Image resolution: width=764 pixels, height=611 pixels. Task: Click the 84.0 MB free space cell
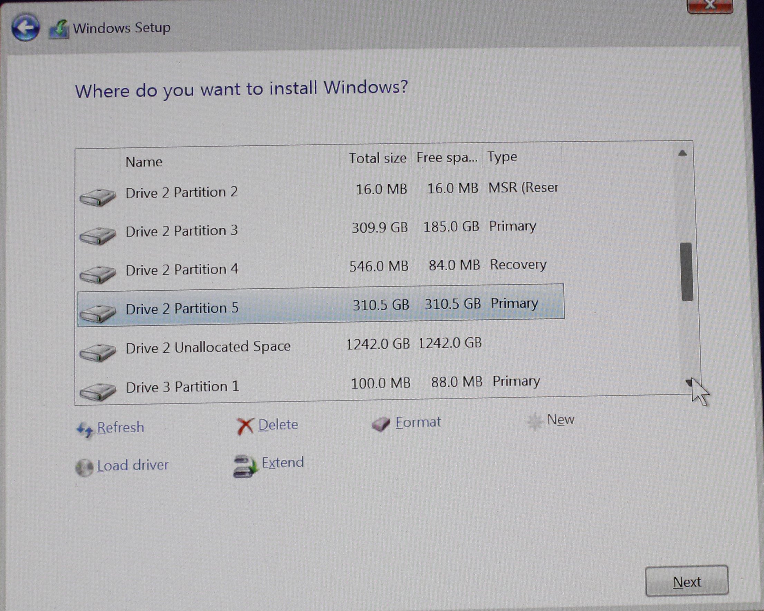click(x=454, y=265)
